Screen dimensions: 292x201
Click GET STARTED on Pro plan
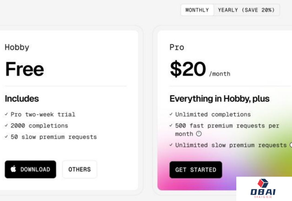coord(196,170)
